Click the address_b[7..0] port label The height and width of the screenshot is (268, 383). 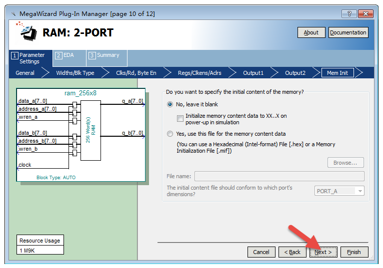(x=37, y=141)
